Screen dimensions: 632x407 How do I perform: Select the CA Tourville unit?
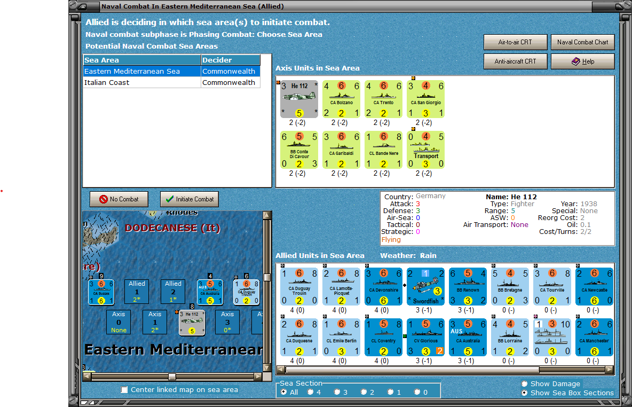pyautogui.click(x=552, y=287)
